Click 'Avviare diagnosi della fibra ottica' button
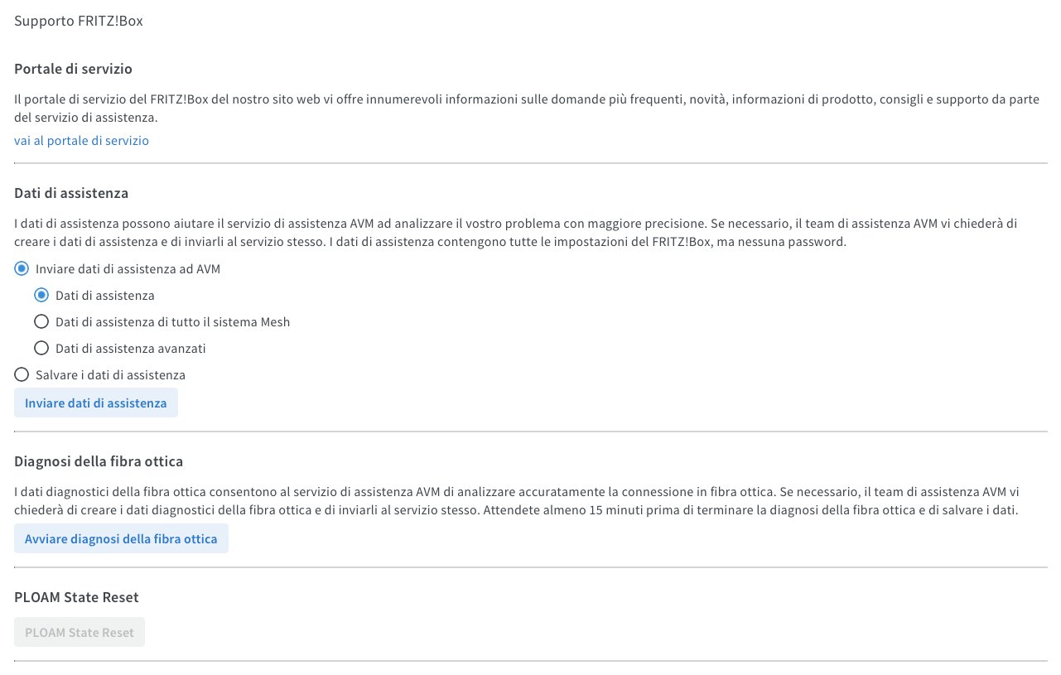The image size is (1061, 675). tap(121, 539)
